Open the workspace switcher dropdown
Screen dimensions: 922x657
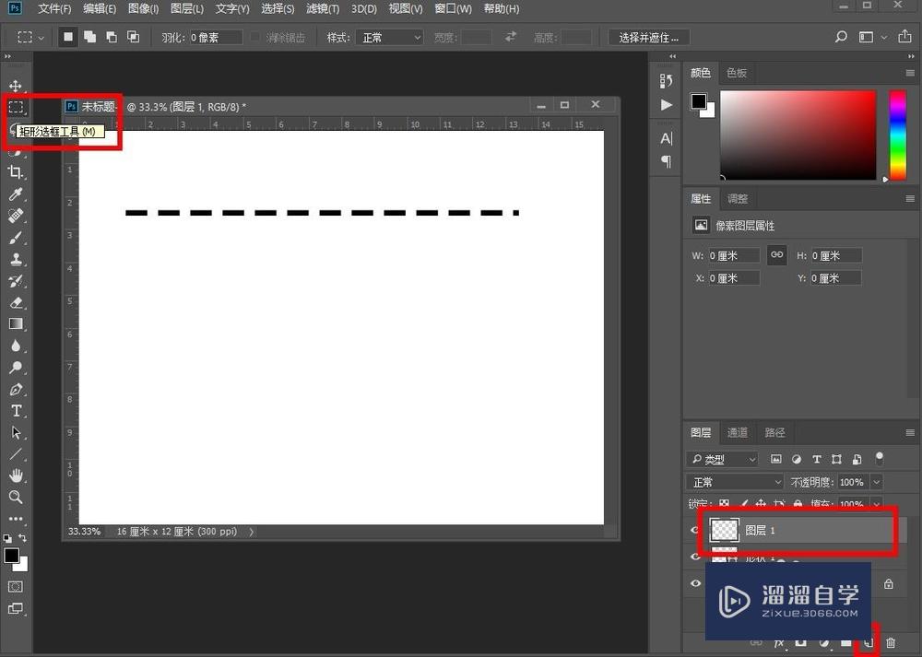coord(872,37)
